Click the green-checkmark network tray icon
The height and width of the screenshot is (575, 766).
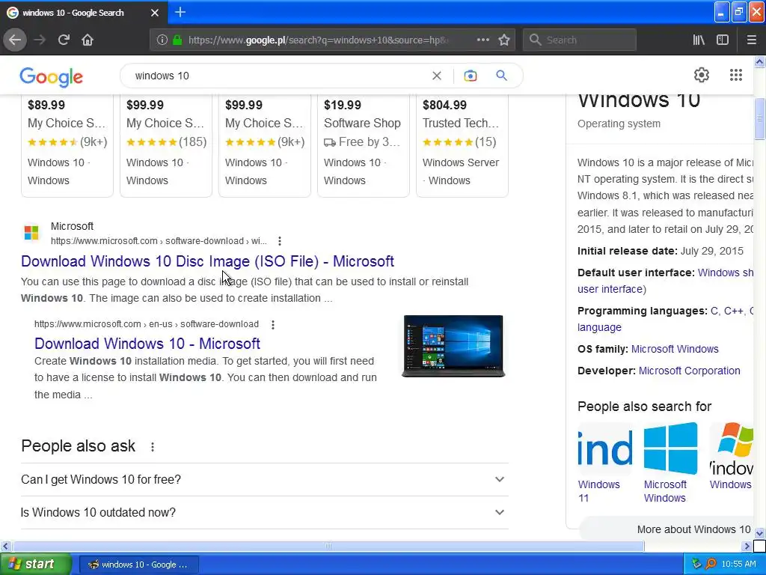click(x=696, y=564)
